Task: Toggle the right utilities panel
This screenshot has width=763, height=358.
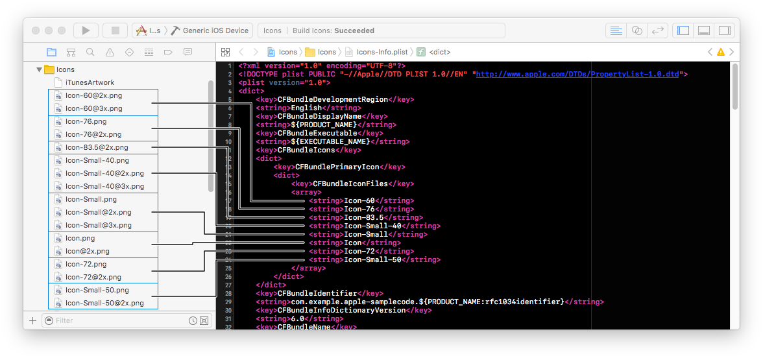Action: (x=724, y=30)
